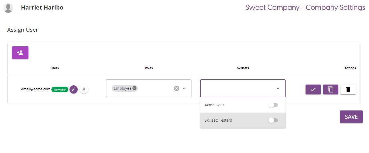Screen dimensions: 369x153
Task: Duplicate the row using the copy icon
Action: (330, 89)
